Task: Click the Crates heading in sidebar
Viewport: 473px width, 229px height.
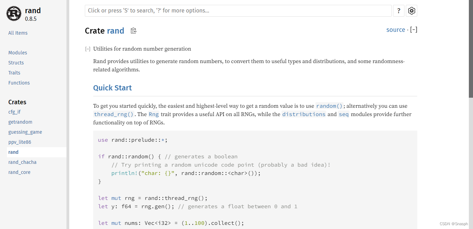Action: (17, 102)
